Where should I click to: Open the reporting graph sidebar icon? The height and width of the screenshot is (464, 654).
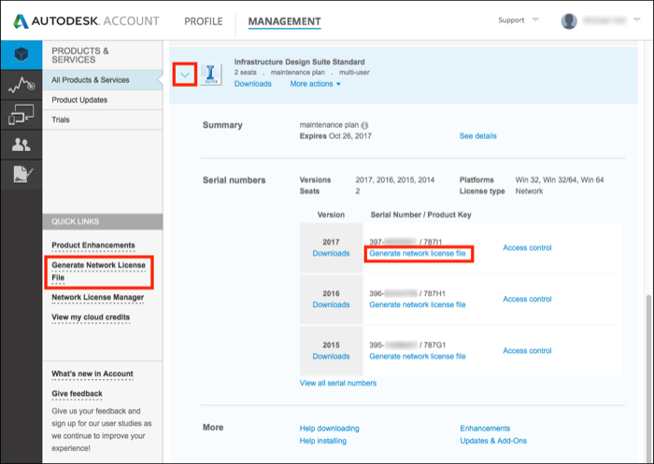pyautogui.click(x=21, y=85)
